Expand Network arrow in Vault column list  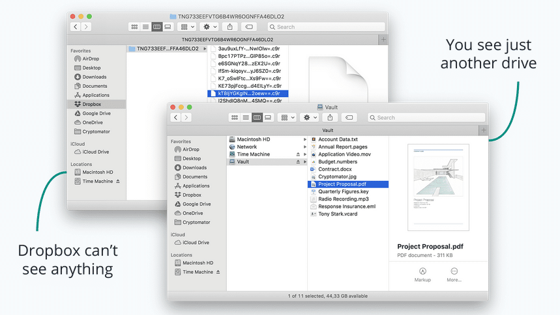point(304,147)
